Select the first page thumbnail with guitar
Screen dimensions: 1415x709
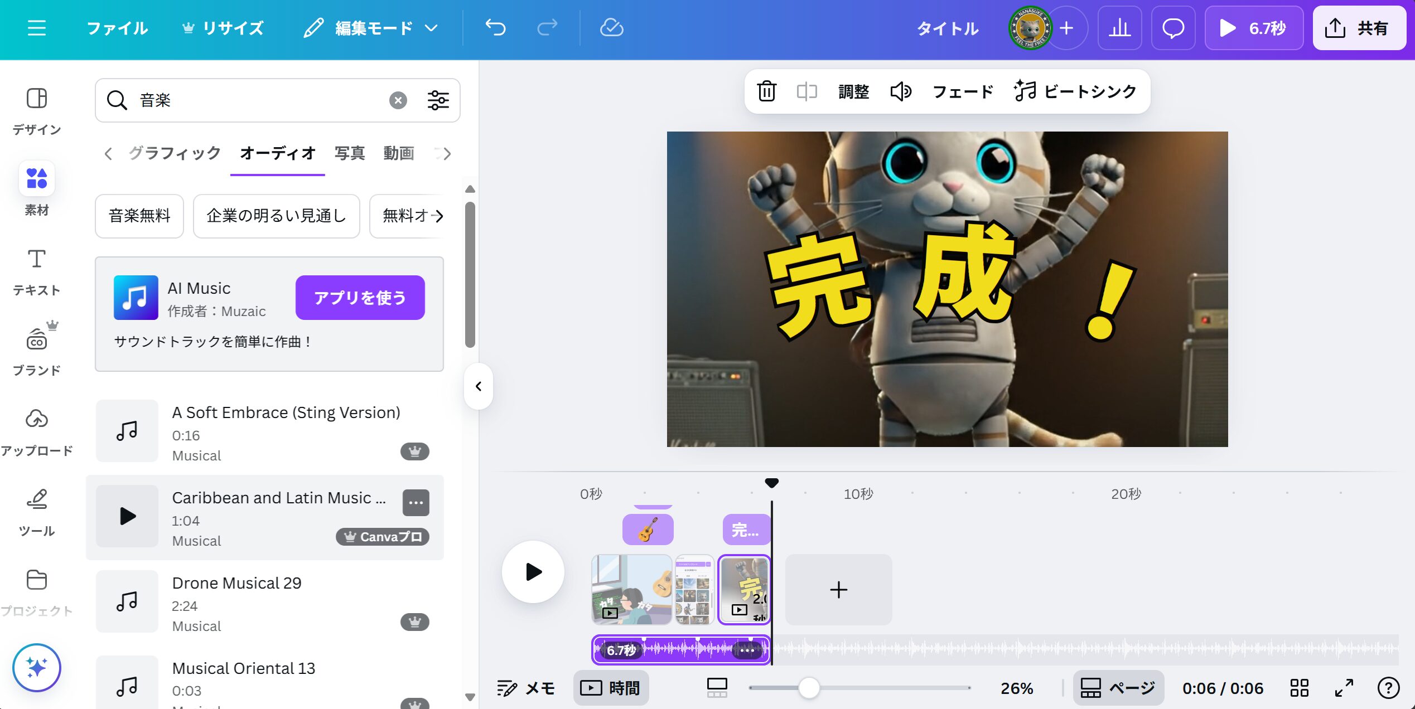[x=631, y=589]
